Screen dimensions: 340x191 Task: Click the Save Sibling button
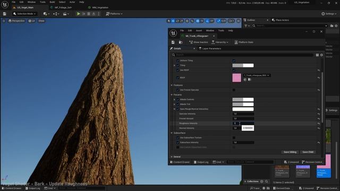290,152
